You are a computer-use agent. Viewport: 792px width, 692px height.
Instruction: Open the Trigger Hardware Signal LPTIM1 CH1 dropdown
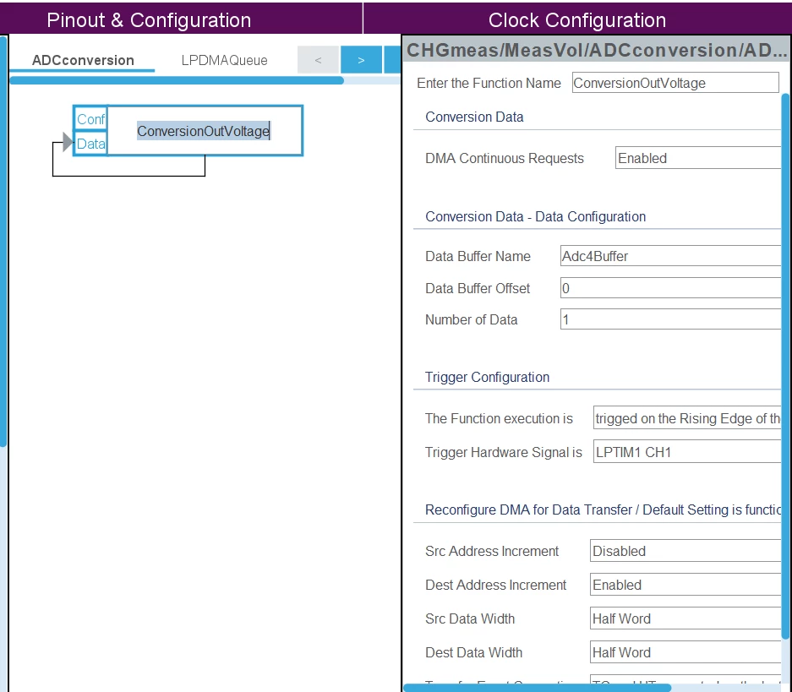click(x=687, y=452)
